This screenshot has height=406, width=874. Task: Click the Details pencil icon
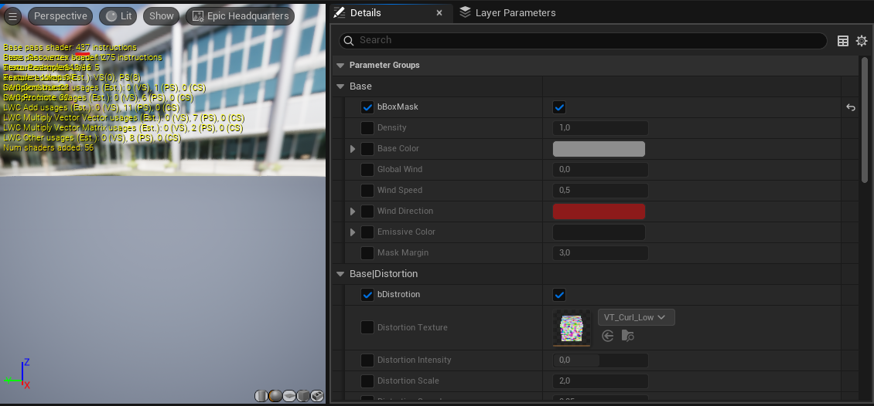[339, 12]
